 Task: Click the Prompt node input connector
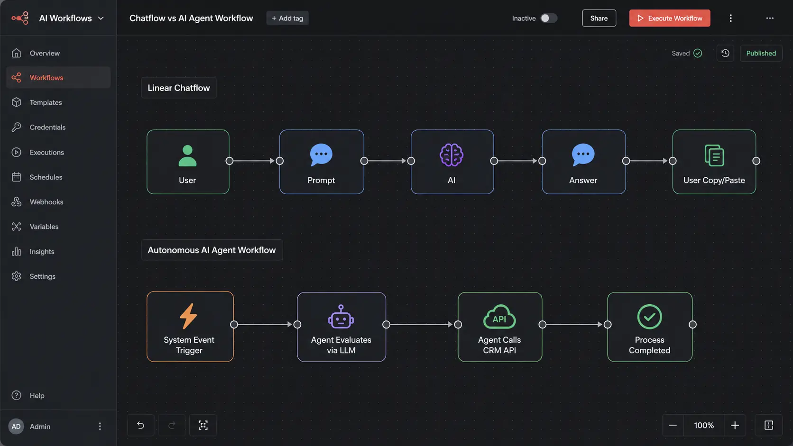pyautogui.click(x=280, y=161)
